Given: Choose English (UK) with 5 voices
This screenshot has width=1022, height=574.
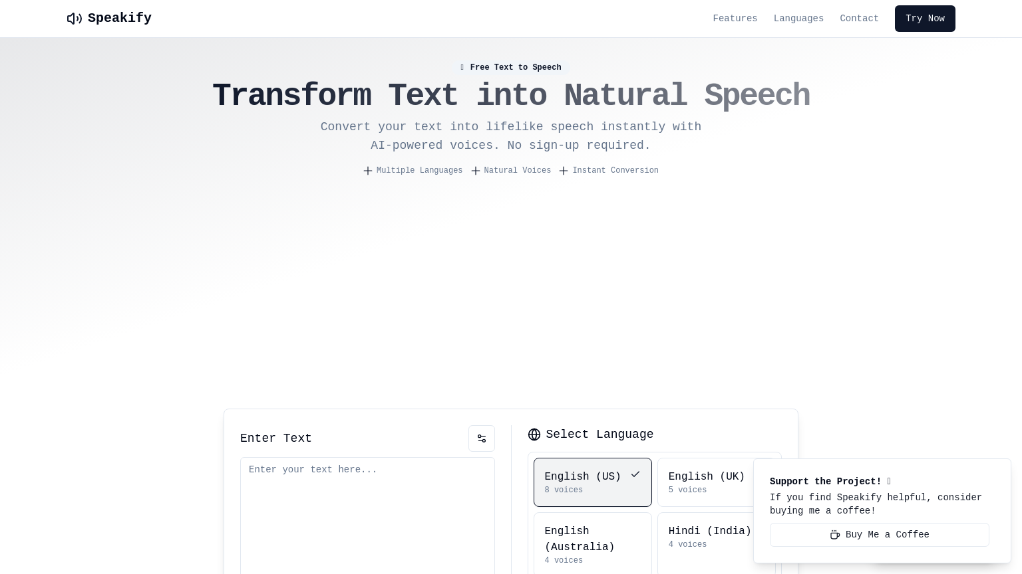Looking at the screenshot, I should point(705,482).
